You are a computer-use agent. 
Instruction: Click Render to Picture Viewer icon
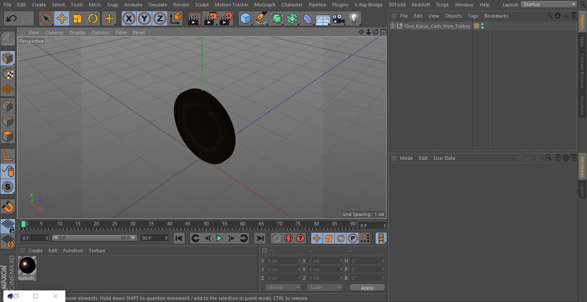click(x=211, y=19)
